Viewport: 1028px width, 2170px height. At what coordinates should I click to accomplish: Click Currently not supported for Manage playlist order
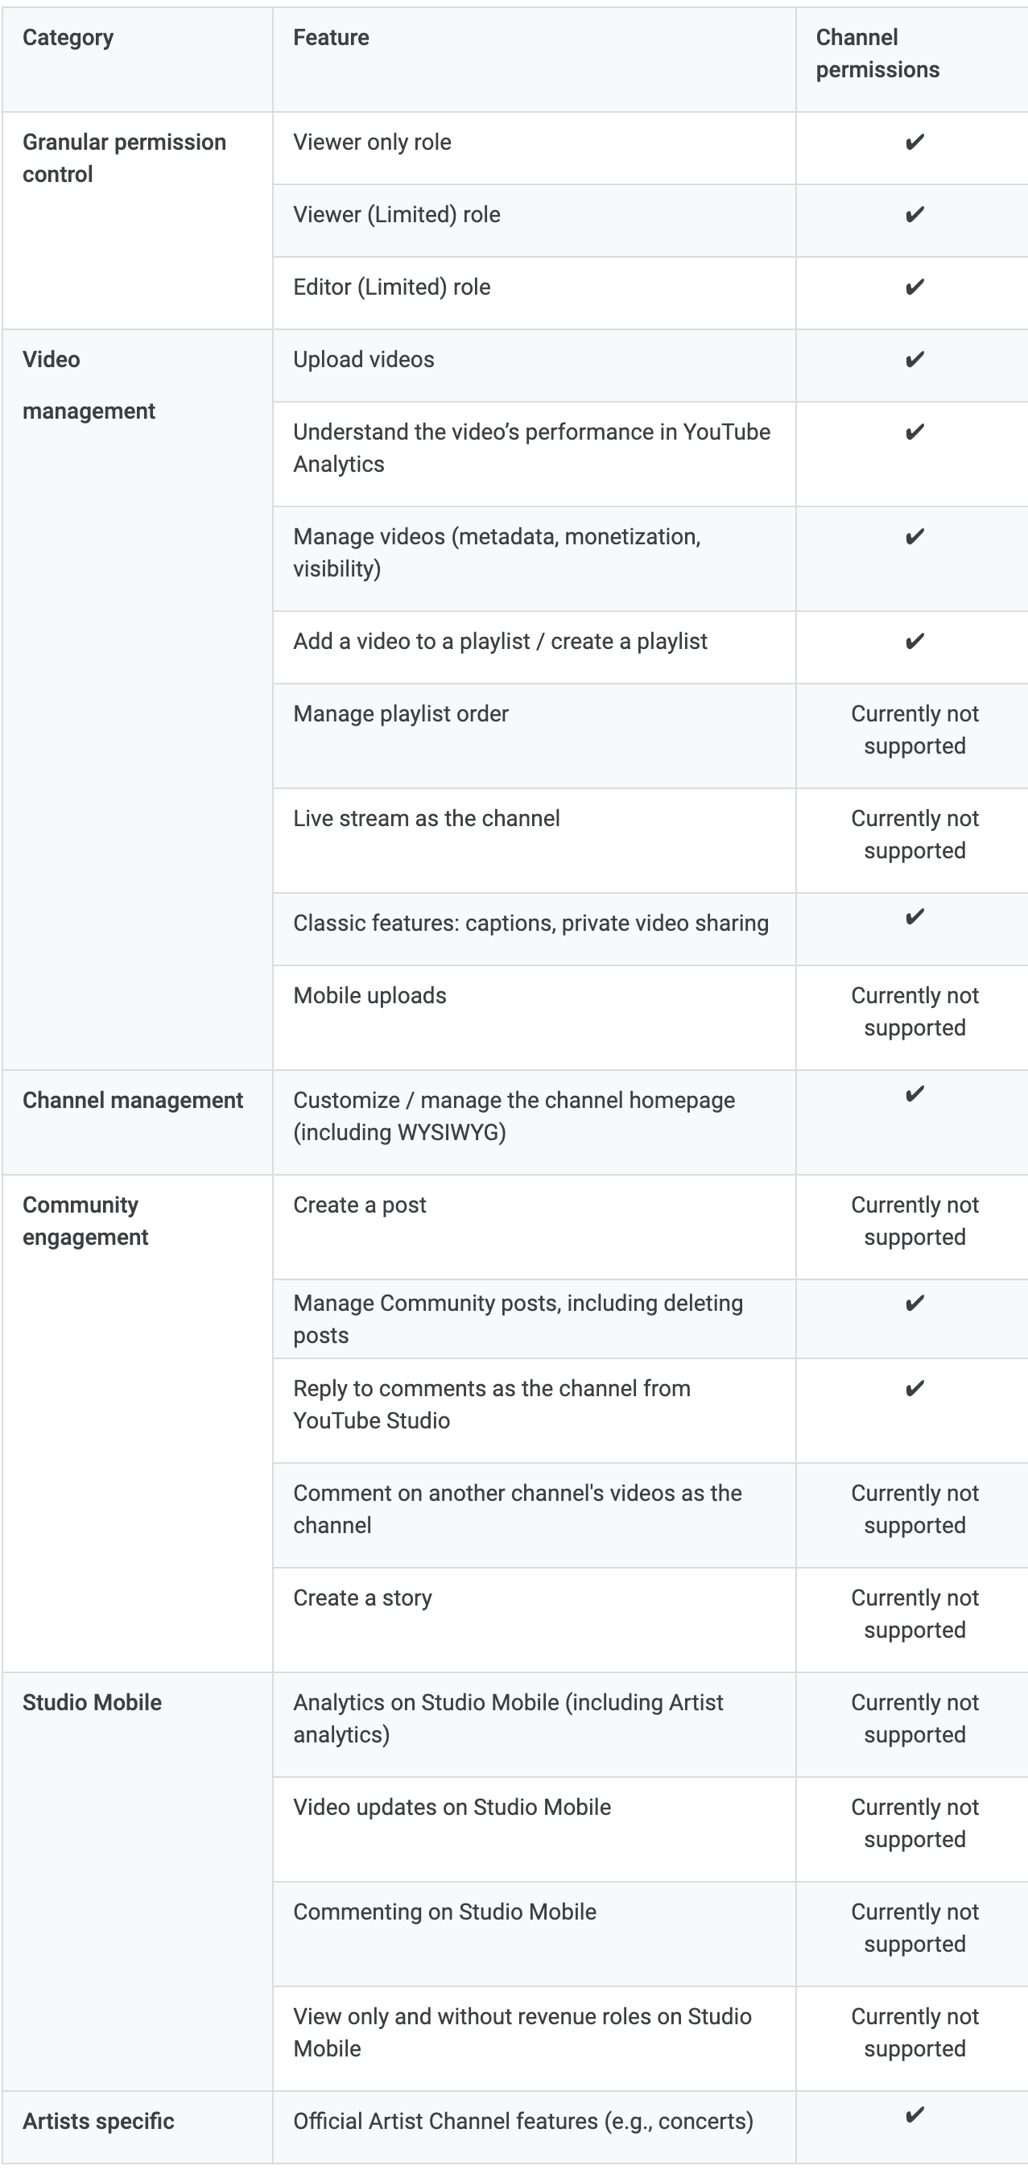[914, 730]
